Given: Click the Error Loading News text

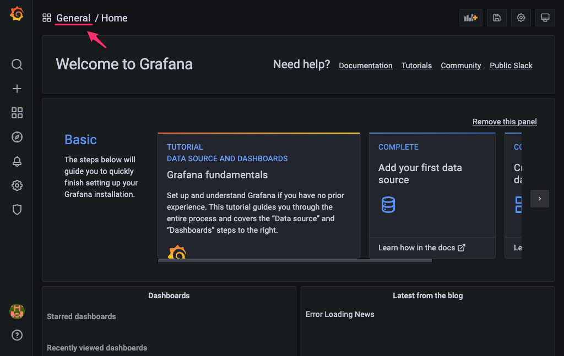Looking at the screenshot, I should (x=340, y=314).
